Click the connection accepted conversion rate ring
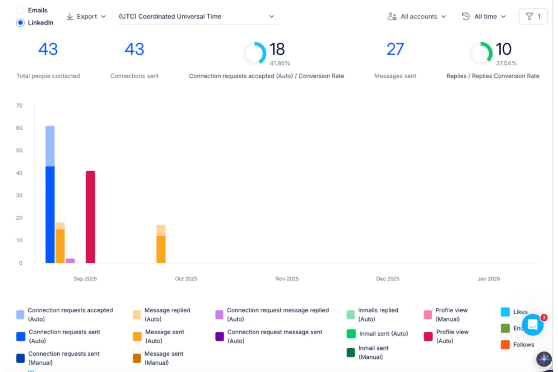This screenshot has width=558, height=372. pos(254,53)
